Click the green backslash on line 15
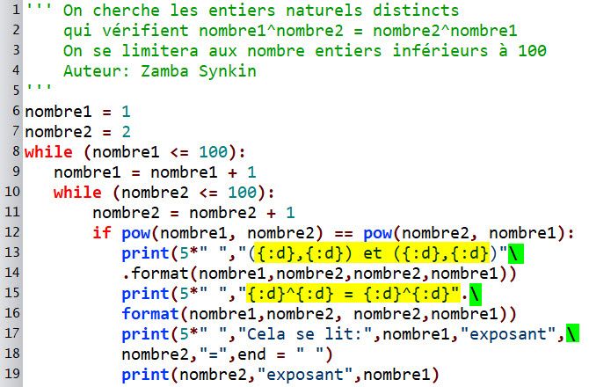This screenshot has width=589, height=387. coord(476,294)
